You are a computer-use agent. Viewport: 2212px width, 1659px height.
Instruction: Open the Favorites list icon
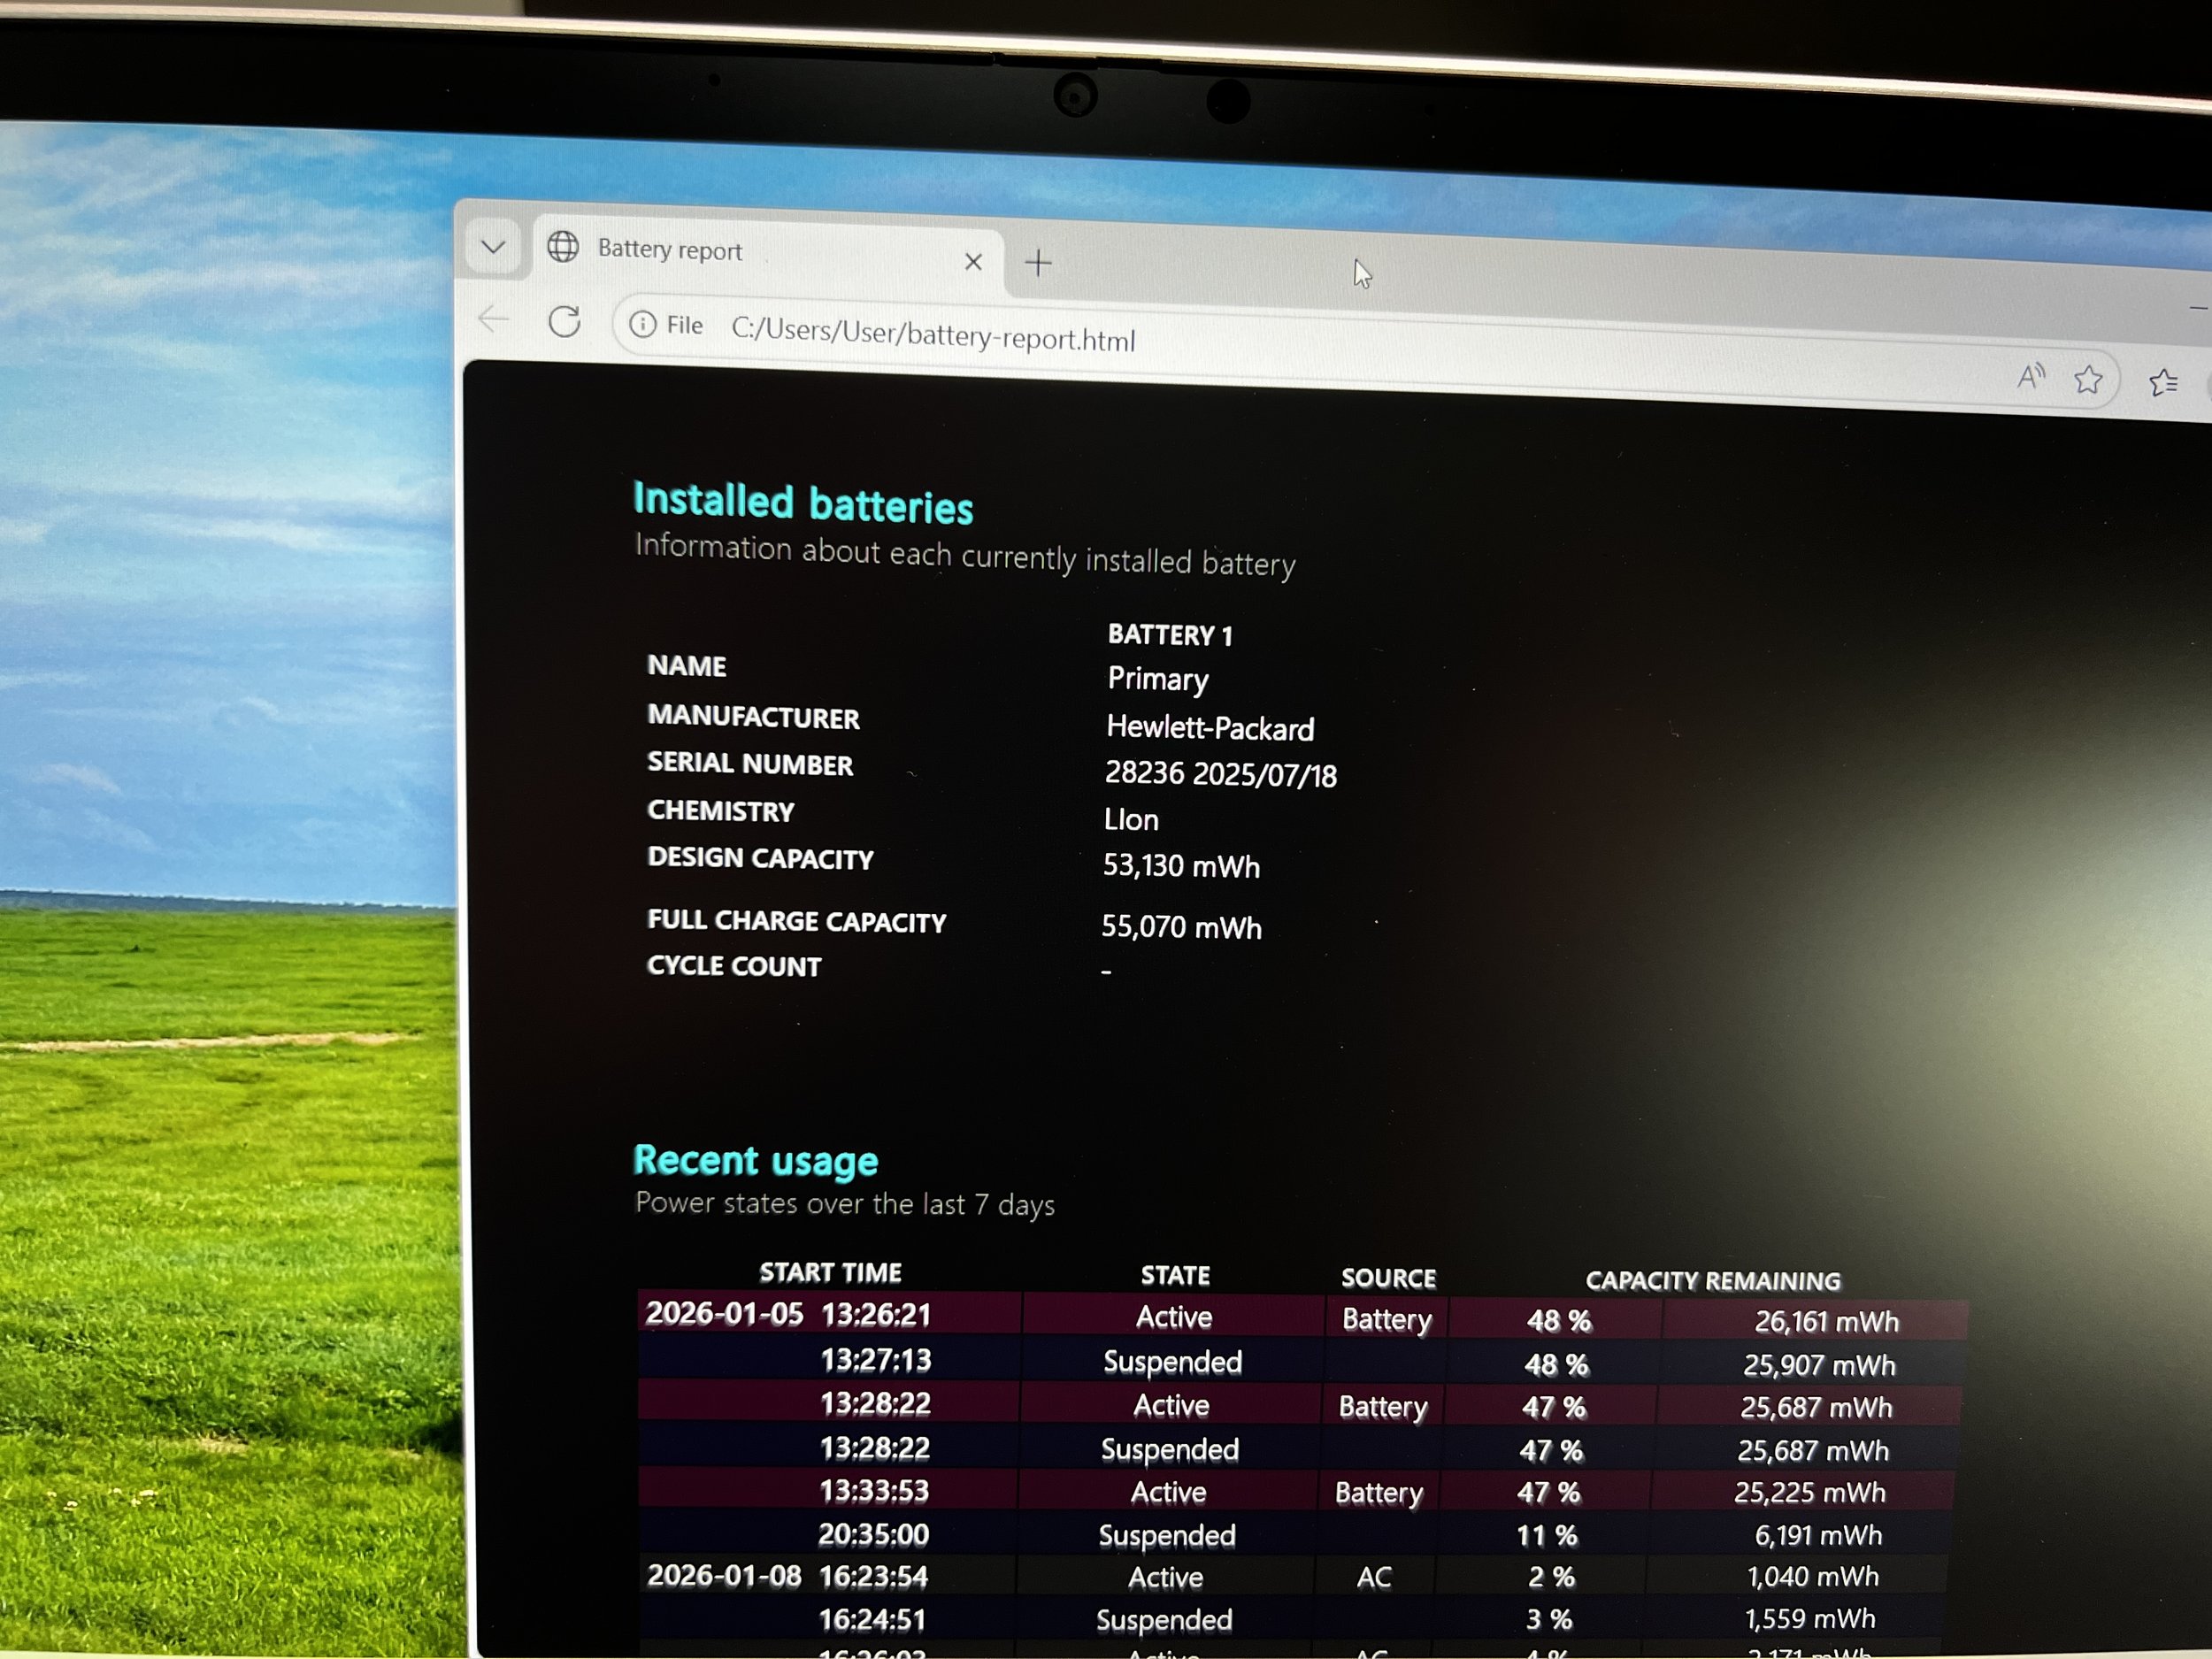pos(2163,383)
